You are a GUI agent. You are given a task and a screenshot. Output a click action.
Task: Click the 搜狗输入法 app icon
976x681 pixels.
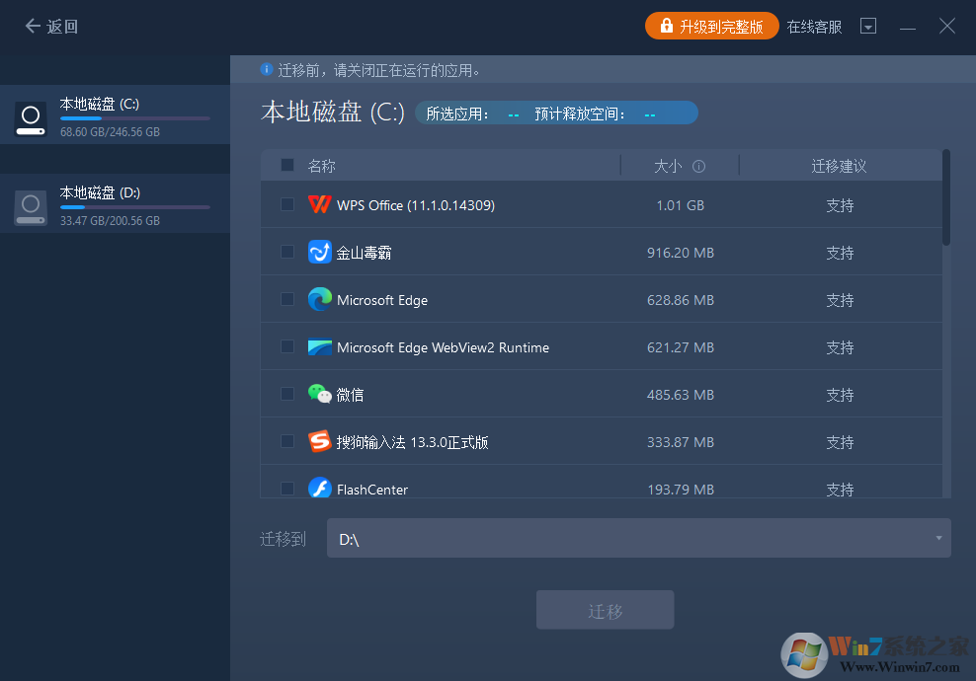click(x=319, y=441)
